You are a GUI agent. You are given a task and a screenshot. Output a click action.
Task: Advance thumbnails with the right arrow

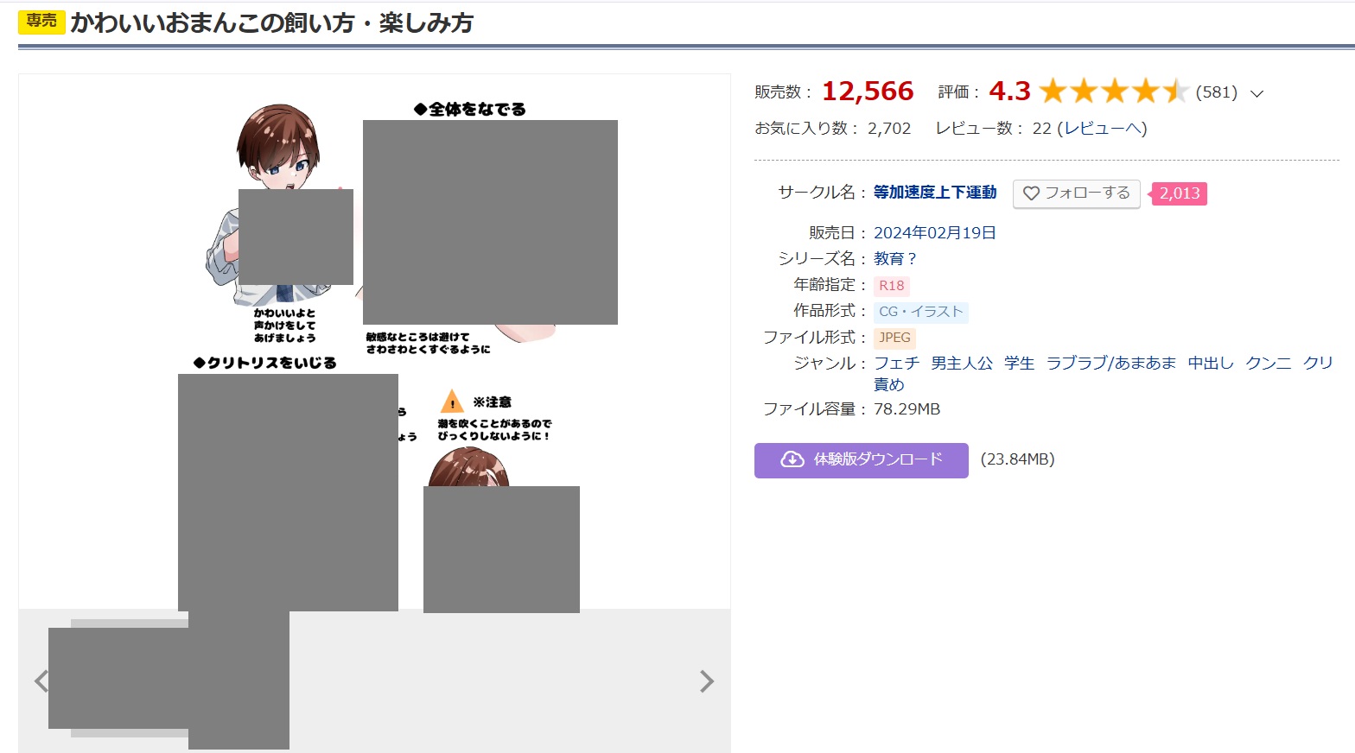706,681
